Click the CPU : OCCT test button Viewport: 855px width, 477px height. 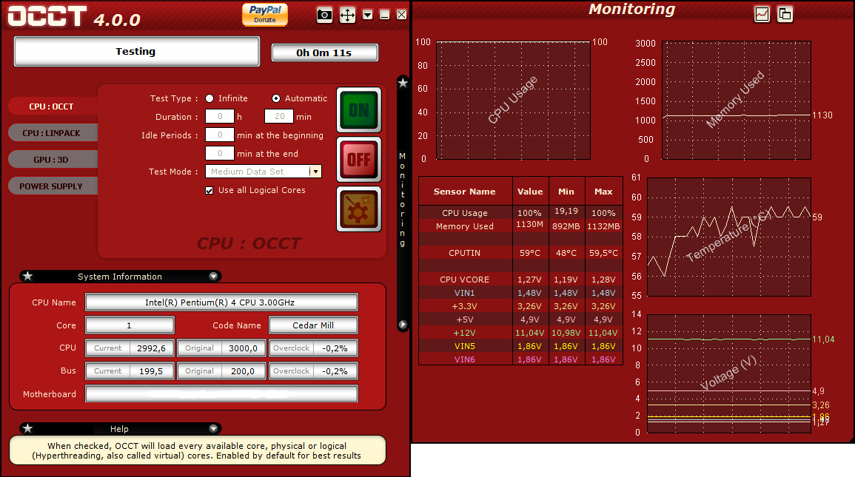(x=52, y=106)
